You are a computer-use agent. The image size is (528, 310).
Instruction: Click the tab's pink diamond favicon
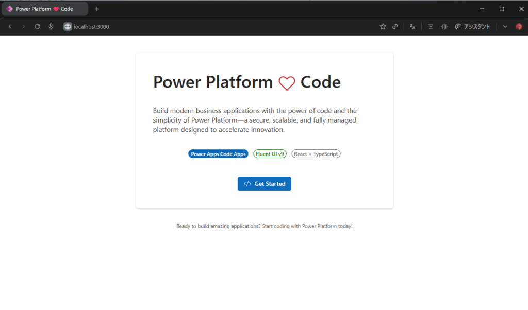(x=9, y=9)
